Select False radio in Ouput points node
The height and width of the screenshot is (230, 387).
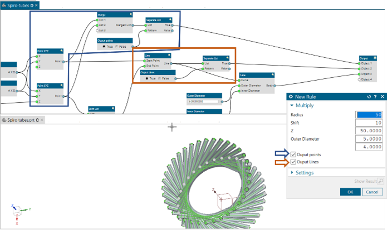(x=117, y=47)
